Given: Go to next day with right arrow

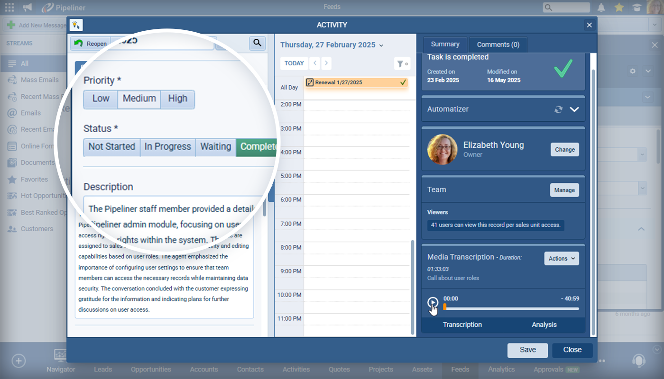Looking at the screenshot, I should 326,63.
